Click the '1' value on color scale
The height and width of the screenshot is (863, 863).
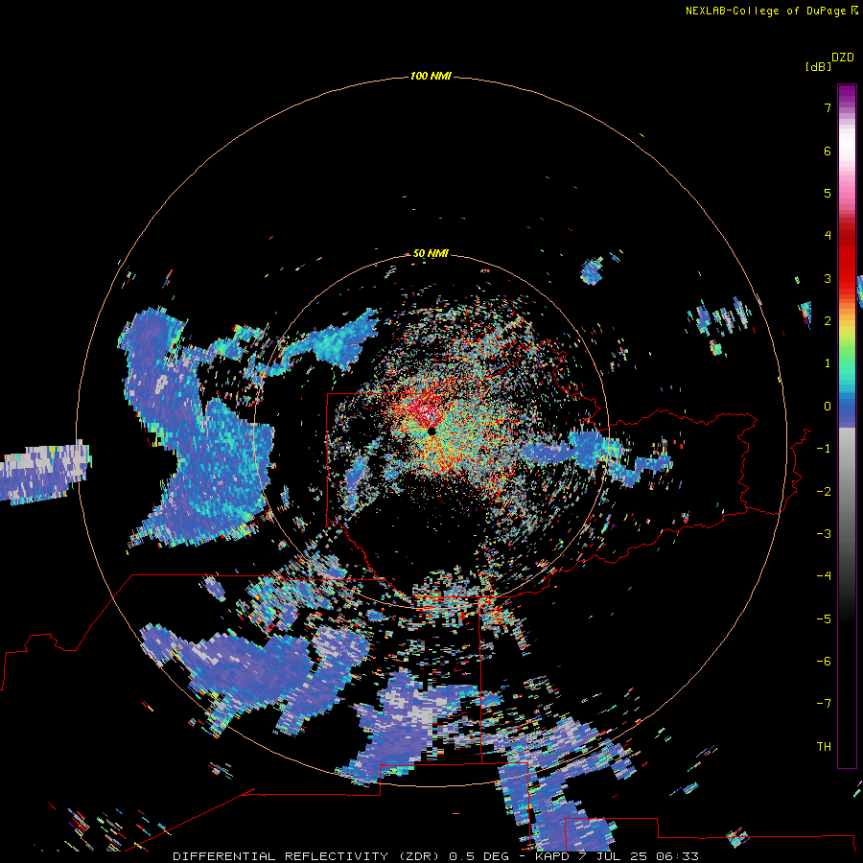[828, 363]
